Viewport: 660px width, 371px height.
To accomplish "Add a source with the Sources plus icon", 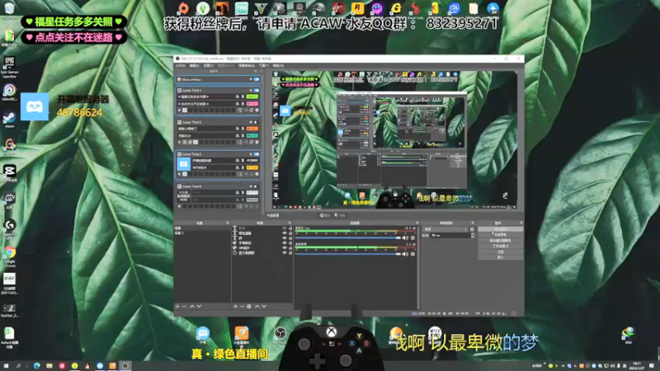I will tap(235, 307).
